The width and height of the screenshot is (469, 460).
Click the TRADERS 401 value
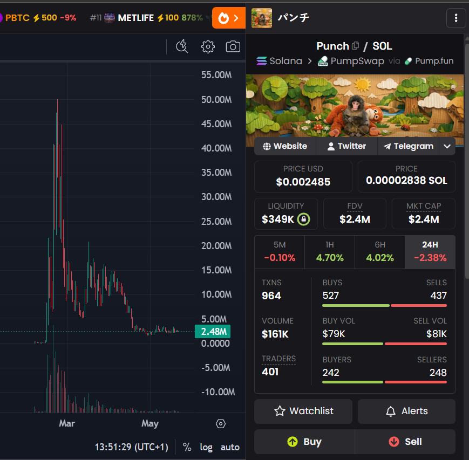point(270,372)
